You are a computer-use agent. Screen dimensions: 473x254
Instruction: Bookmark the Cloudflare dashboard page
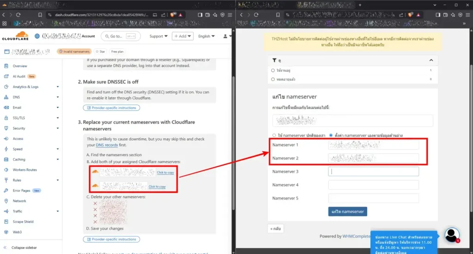40,15
